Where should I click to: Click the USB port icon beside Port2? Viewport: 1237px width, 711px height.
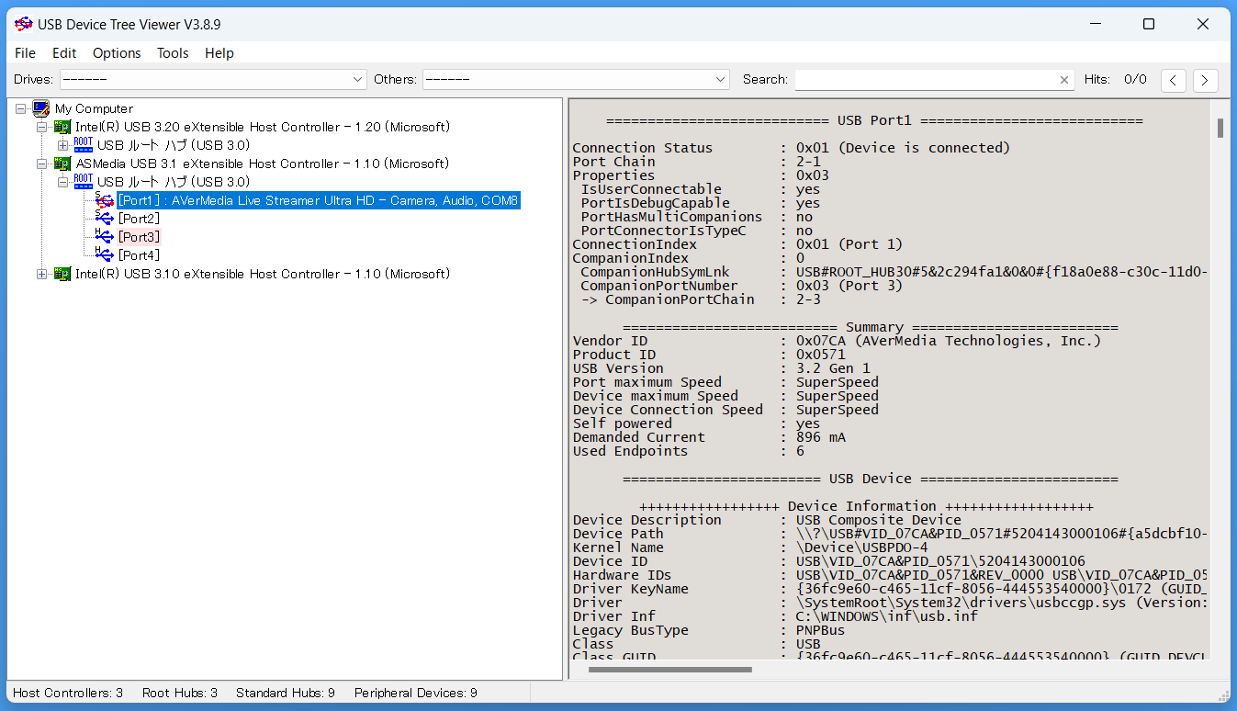[x=104, y=219]
